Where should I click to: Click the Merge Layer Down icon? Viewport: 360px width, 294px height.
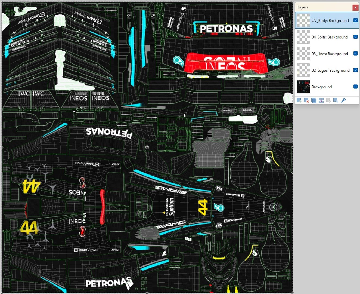(x=321, y=100)
